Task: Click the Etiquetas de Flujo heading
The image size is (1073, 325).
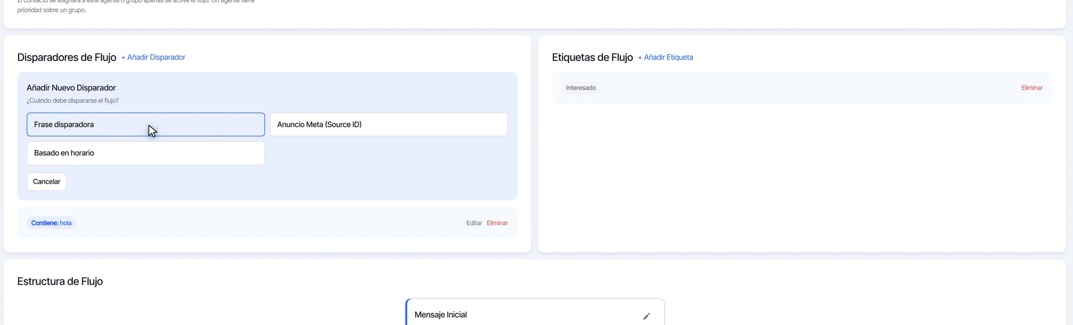Action: [592, 58]
